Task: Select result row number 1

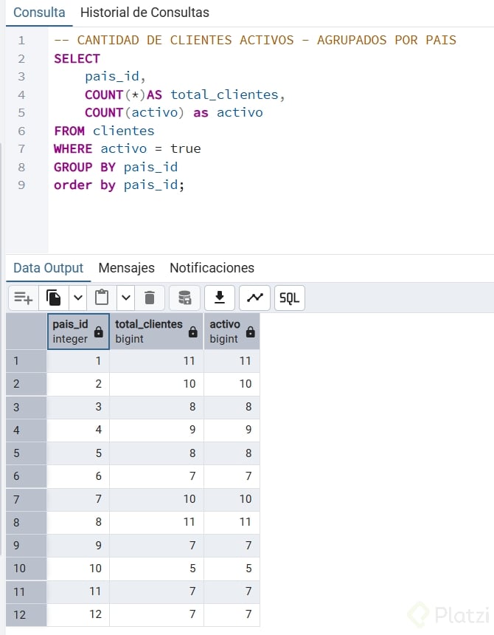Action: [x=27, y=361]
